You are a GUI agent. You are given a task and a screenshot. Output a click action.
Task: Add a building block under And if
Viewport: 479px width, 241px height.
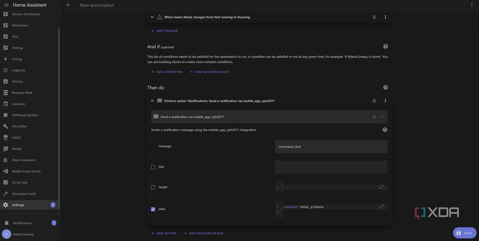(x=210, y=72)
